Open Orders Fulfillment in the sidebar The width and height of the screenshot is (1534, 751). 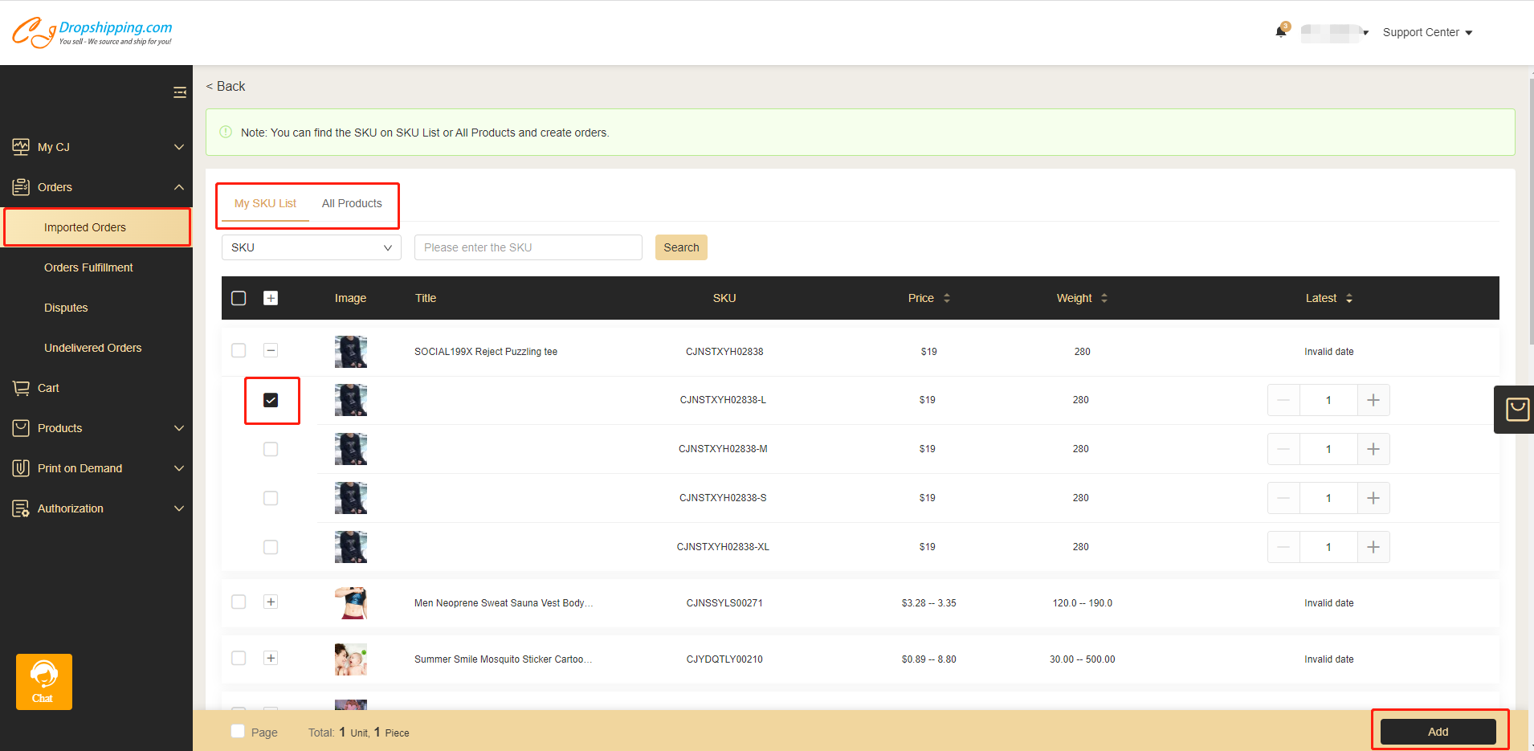click(x=88, y=267)
